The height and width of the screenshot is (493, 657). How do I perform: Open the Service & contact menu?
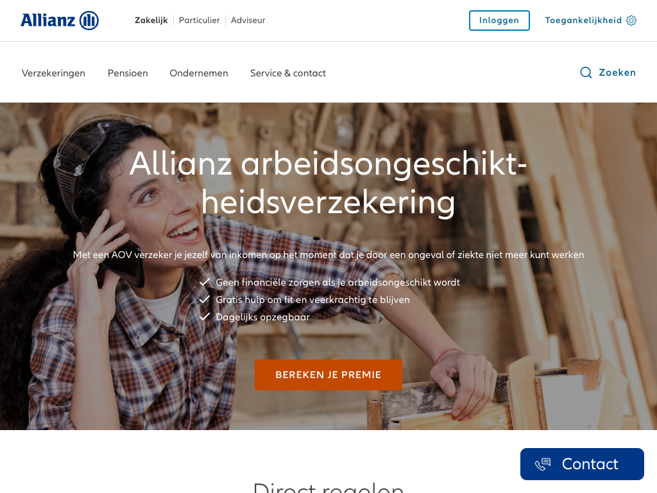288,73
